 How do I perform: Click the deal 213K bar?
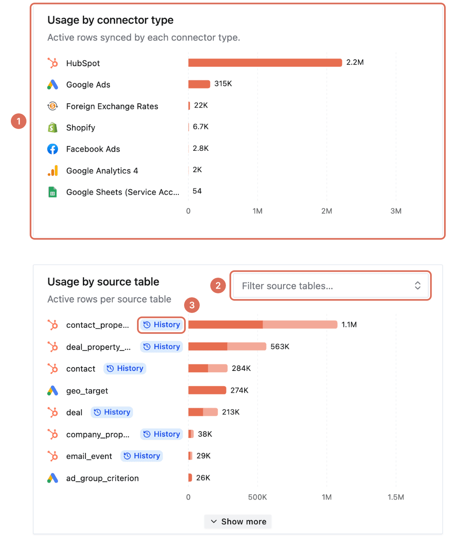(x=203, y=412)
